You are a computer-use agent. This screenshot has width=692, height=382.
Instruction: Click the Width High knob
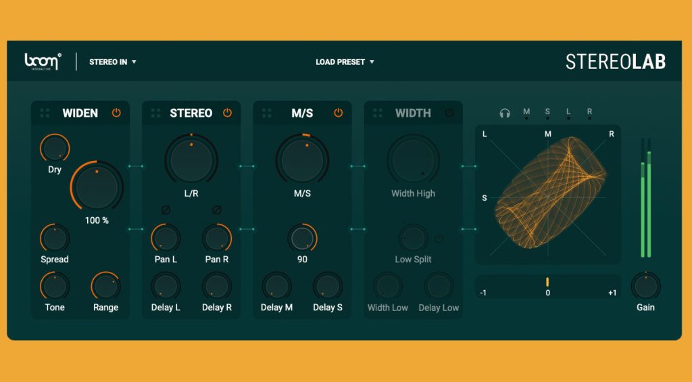pyautogui.click(x=413, y=160)
